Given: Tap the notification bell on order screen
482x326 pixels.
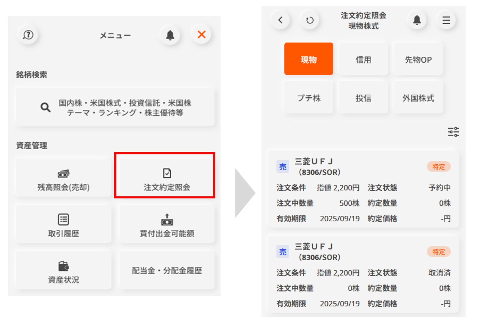Looking at the screenshot, I should coord(417,20).
